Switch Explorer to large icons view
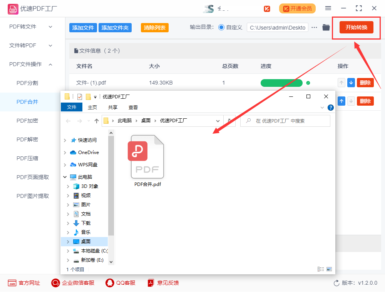The width and height of the screenshot is (385, 292). click(329, 269)
